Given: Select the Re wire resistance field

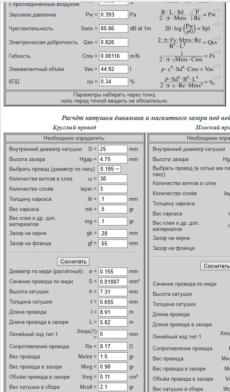Looking at the screenshot, I should (113, 346).
